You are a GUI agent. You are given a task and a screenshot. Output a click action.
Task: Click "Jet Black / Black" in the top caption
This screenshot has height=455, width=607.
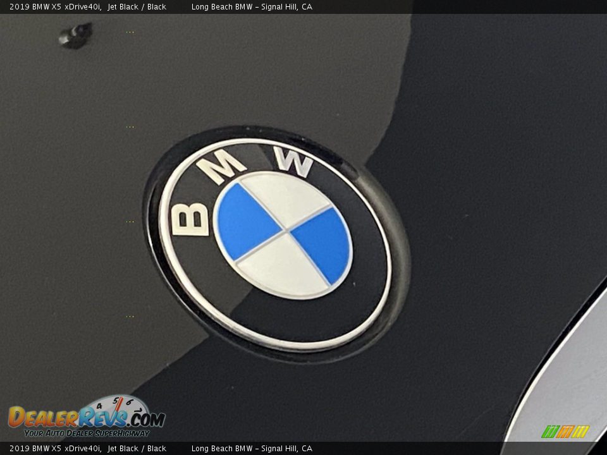coord(137,6)
